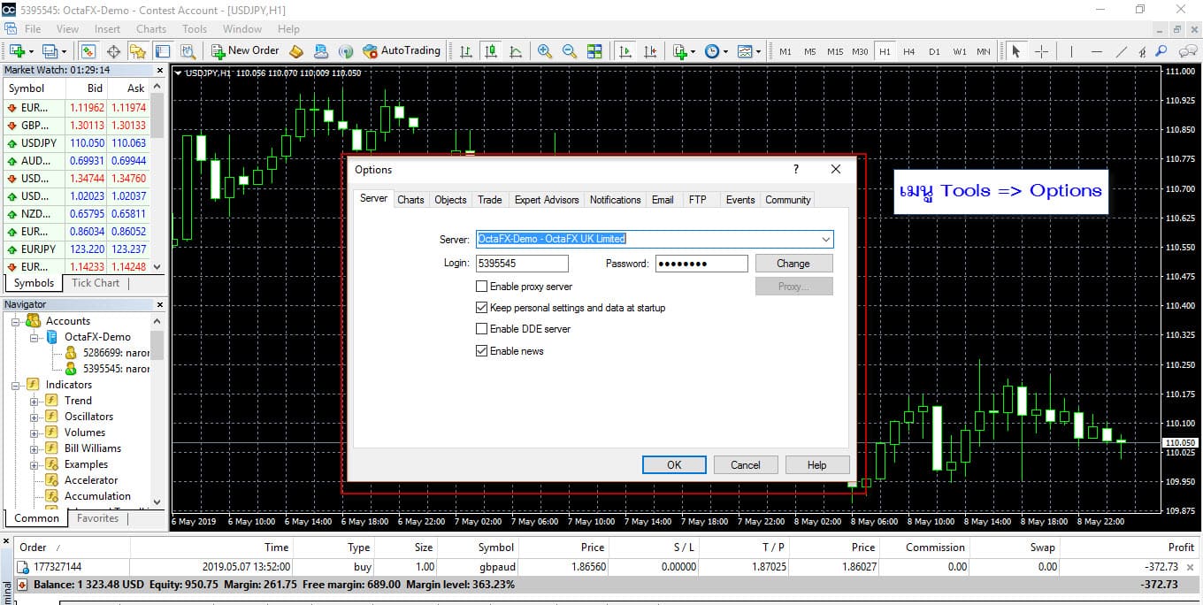
Task: Click the New Order toolbar button
Action: click(x=245, y=51)
